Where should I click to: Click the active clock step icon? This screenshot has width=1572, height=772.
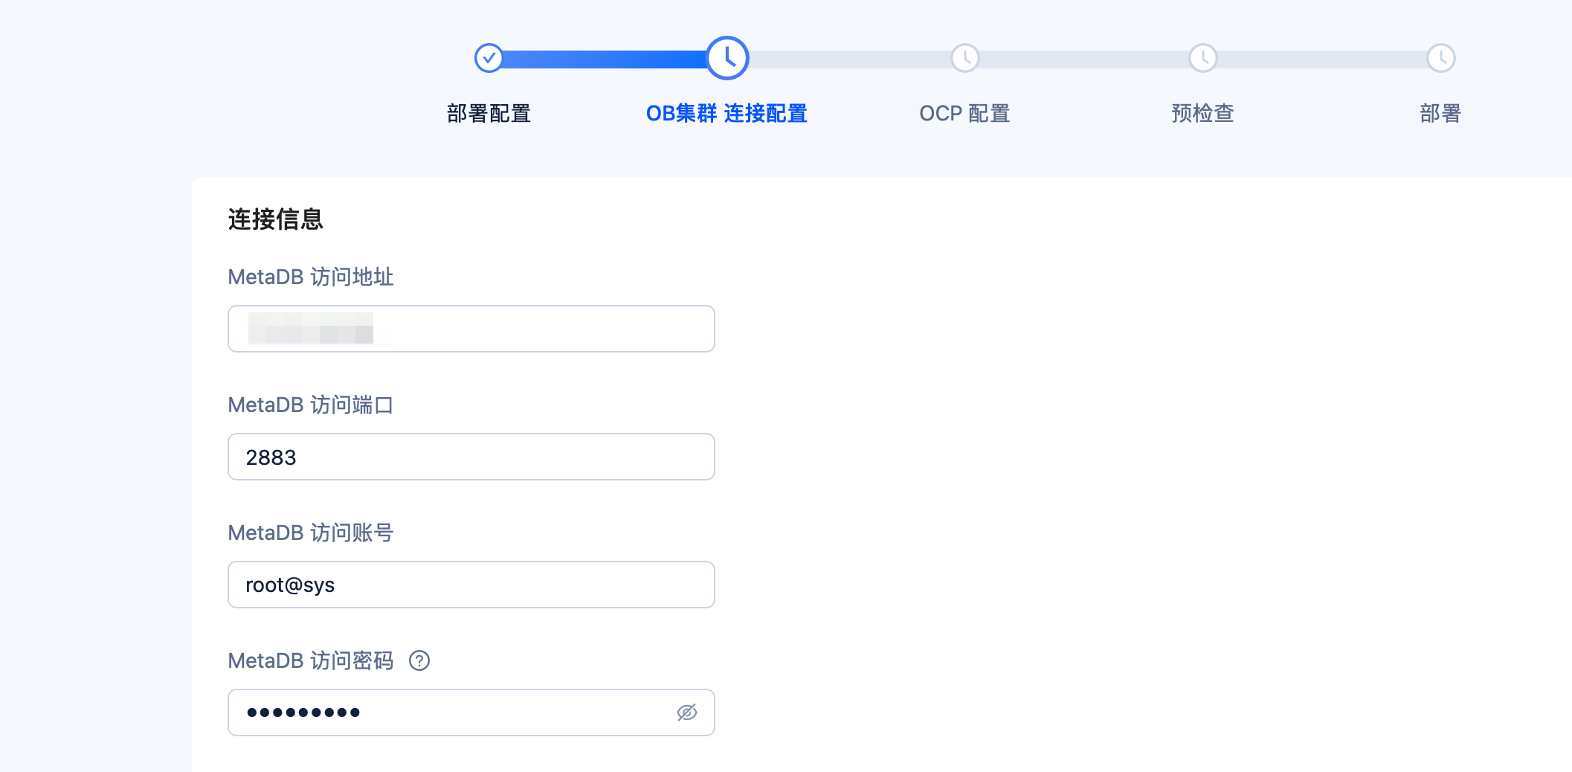tap(727, 58)
